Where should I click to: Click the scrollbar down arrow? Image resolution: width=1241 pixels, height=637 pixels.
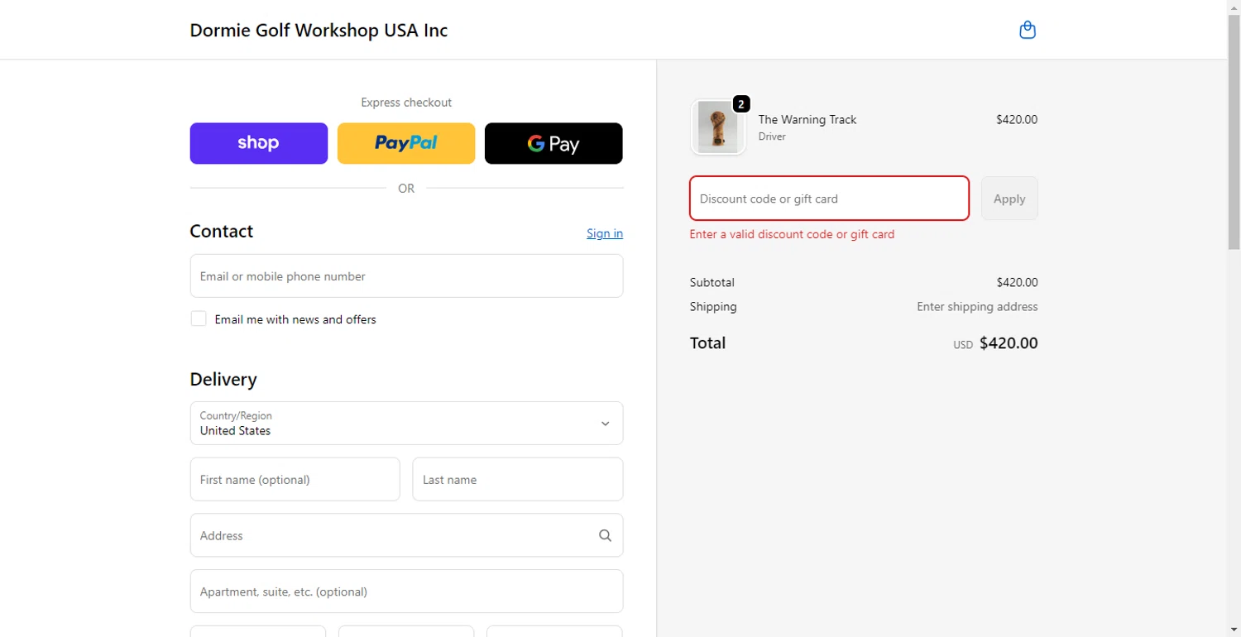pyautogui.click(x=1234, y=630)
